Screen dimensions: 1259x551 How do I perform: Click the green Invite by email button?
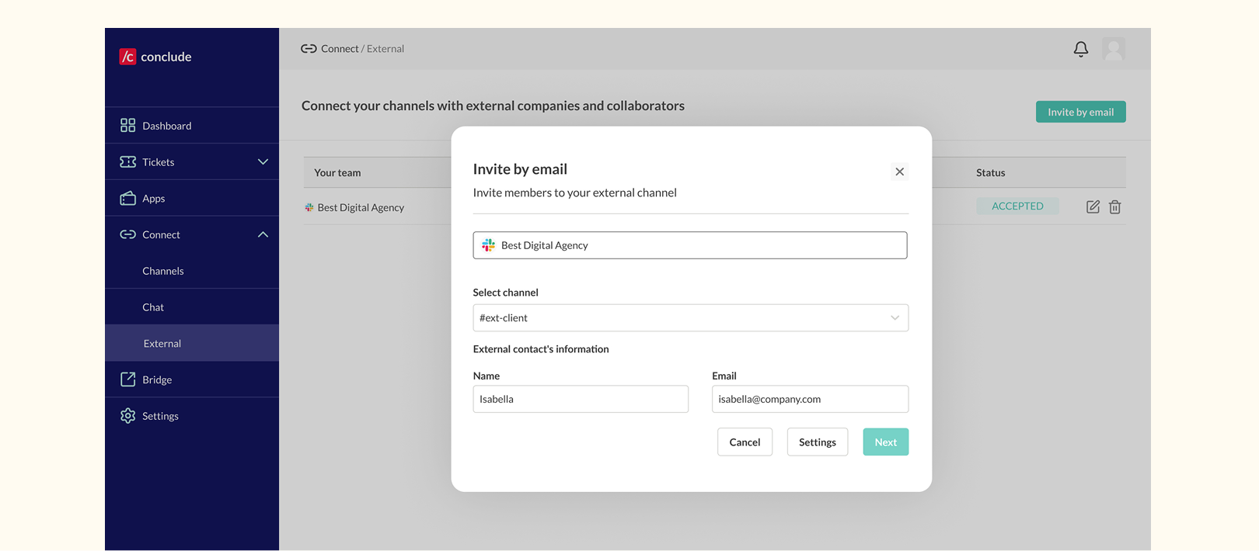(1080, 112)
